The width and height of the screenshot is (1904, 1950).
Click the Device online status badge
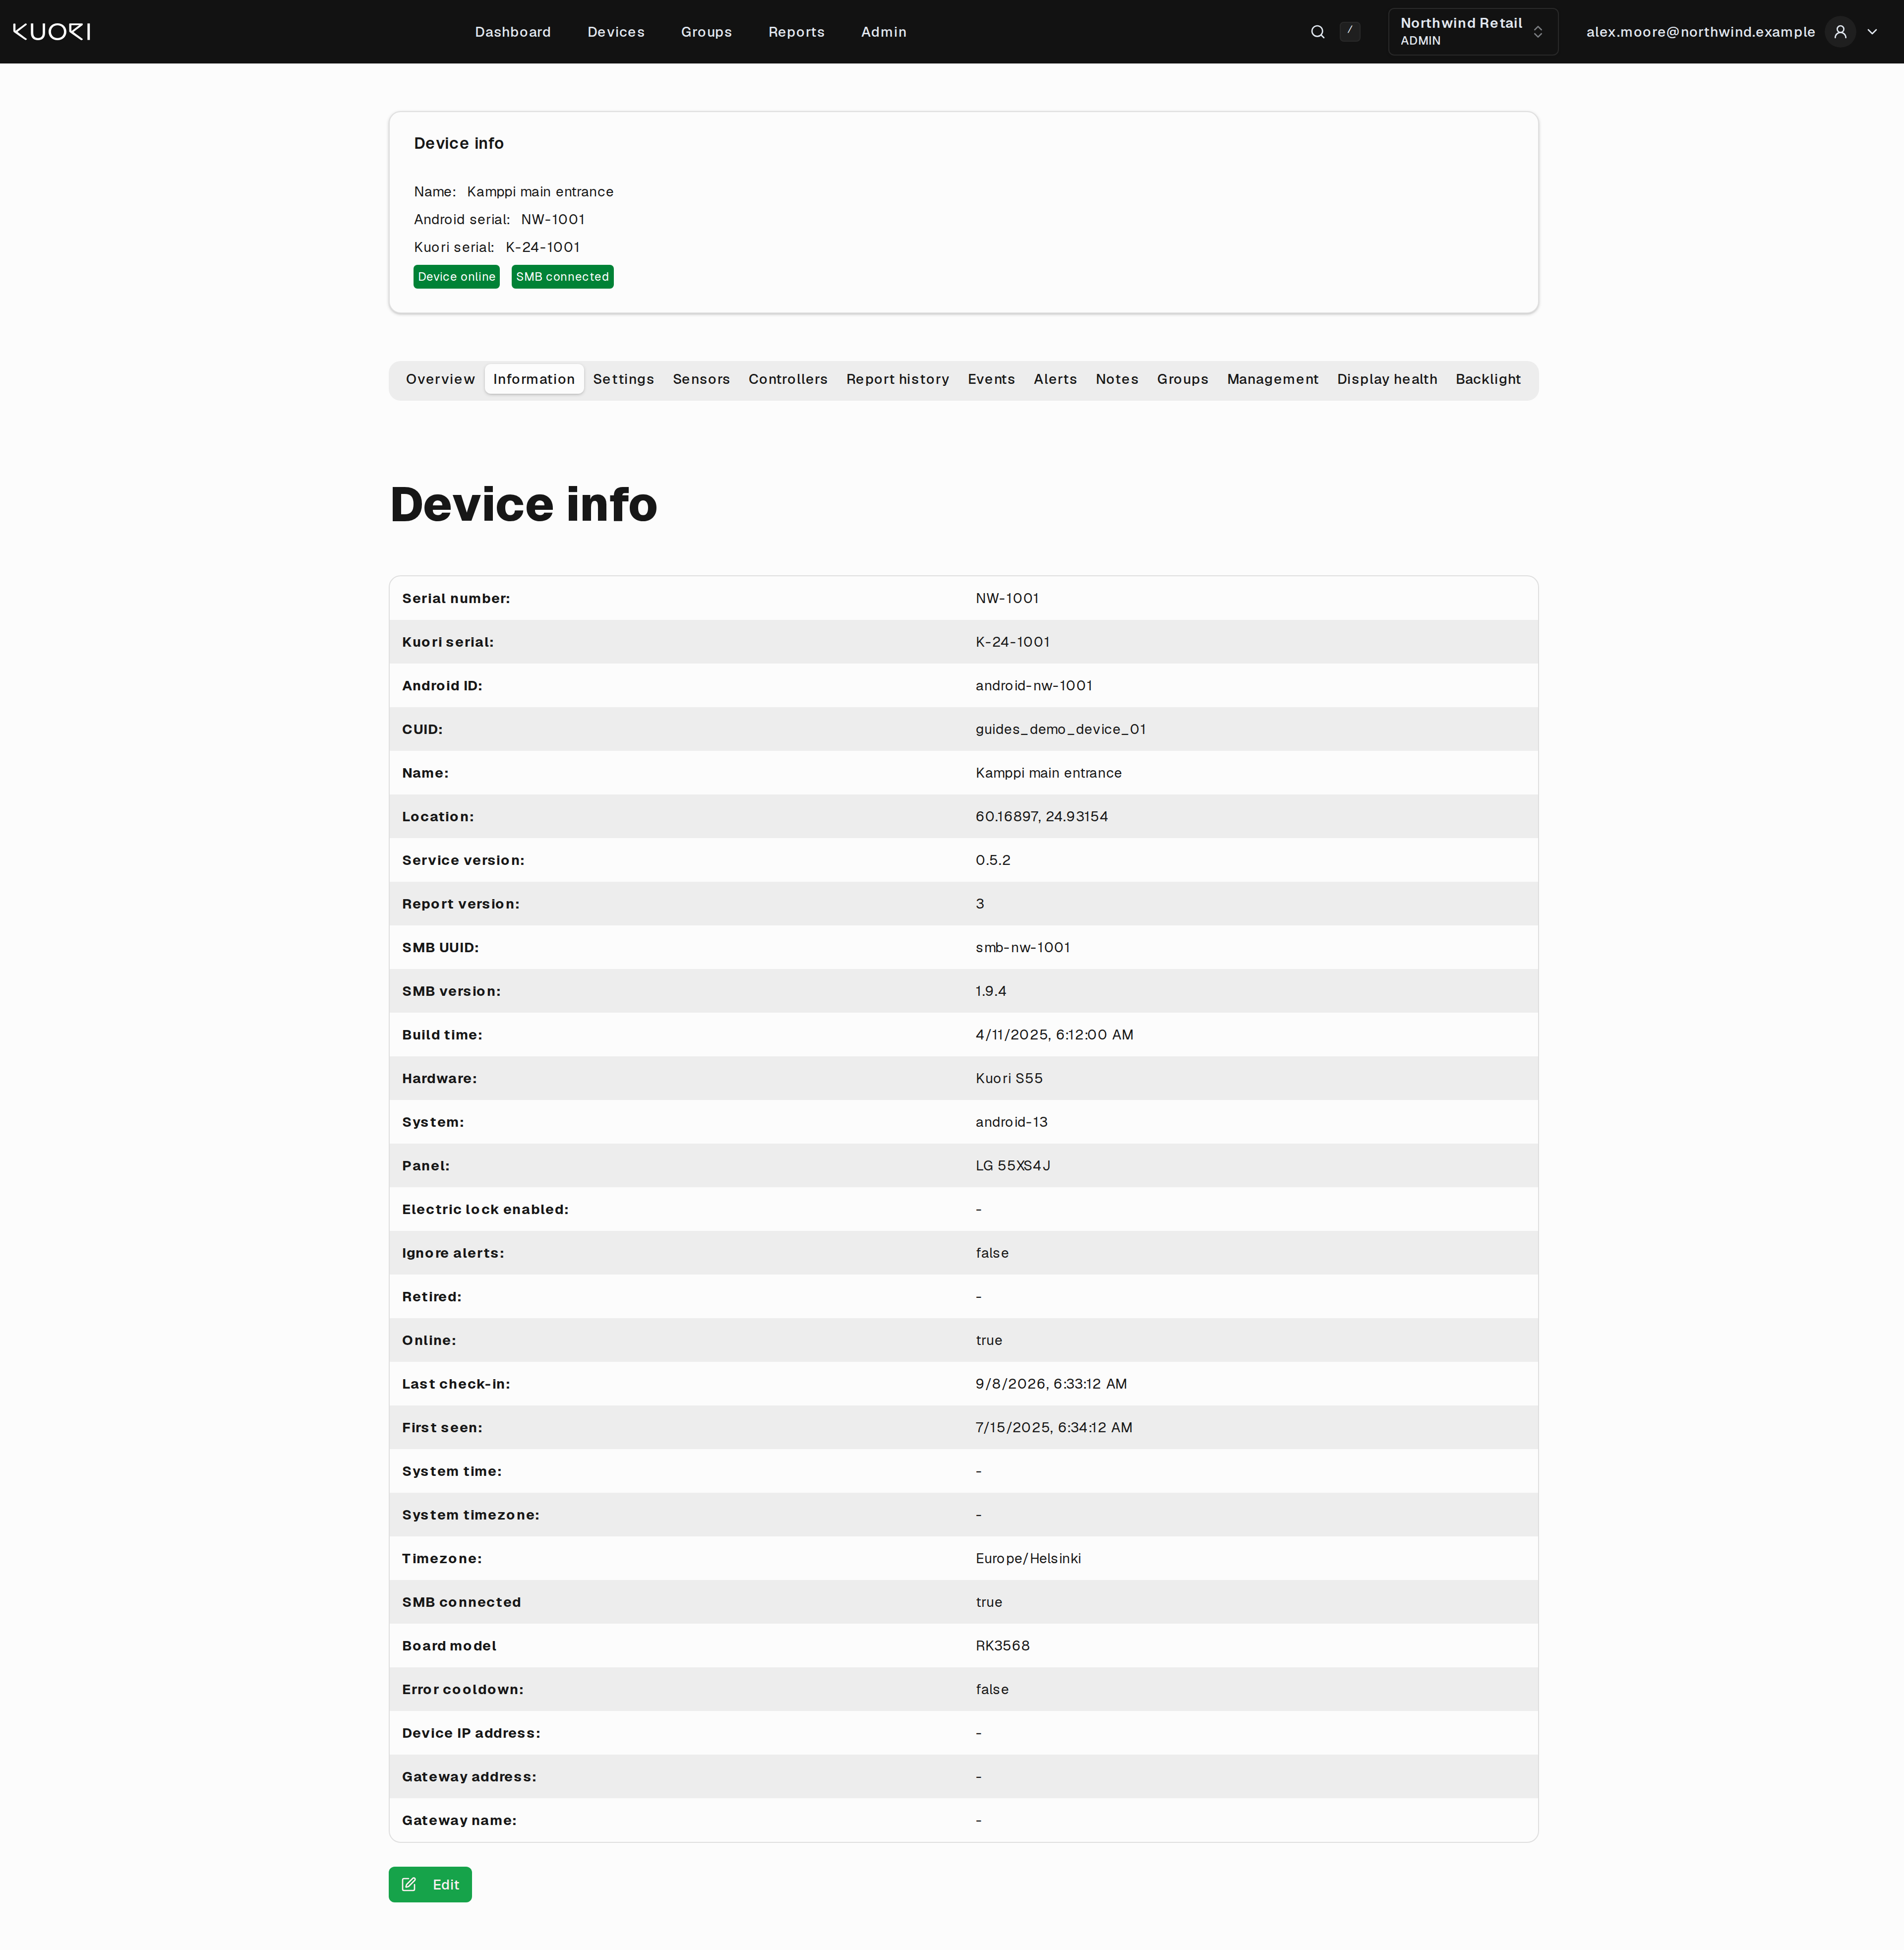(456, 277)
